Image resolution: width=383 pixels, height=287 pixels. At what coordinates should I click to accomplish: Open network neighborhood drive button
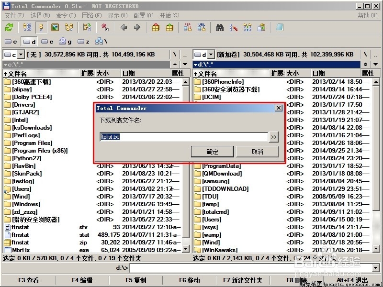[101, 42]
